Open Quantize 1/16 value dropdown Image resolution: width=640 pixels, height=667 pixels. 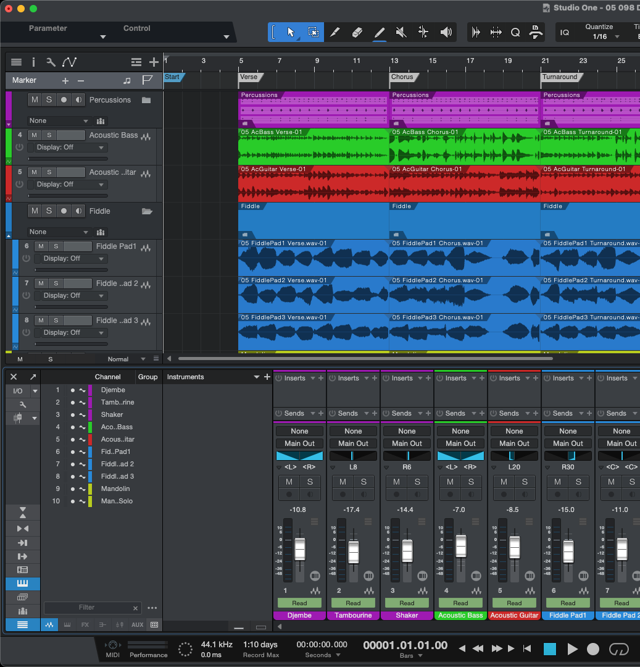tap(605, 37)
